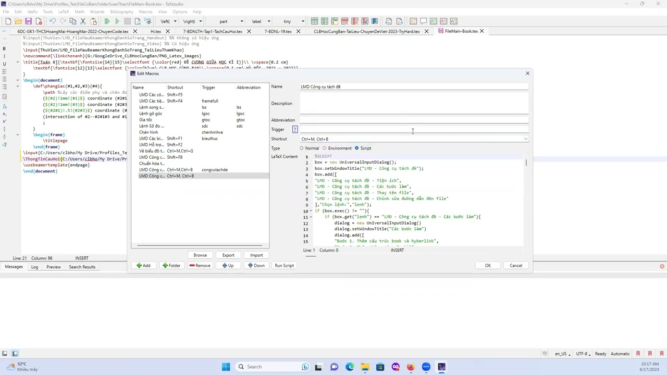Click the Trigger input field

(414, 130)
